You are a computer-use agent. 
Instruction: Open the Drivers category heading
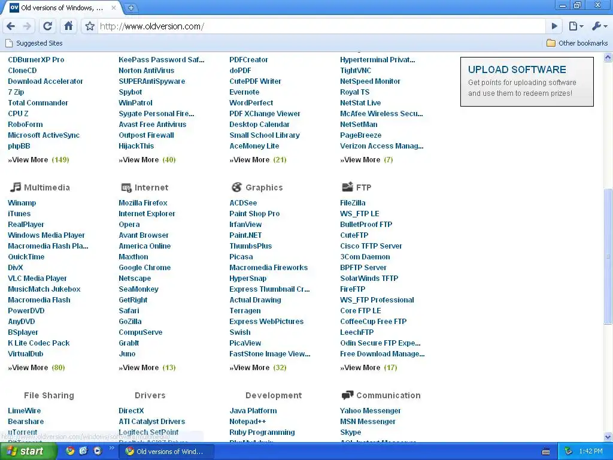click(x=150, y=395)
